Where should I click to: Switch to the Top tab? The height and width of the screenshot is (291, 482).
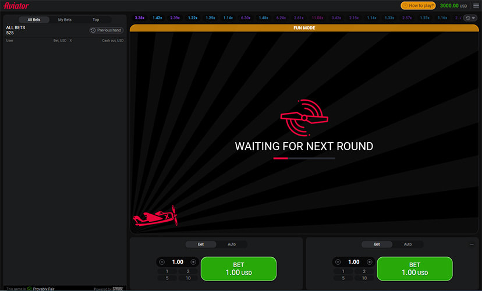(x=95, y=20)
